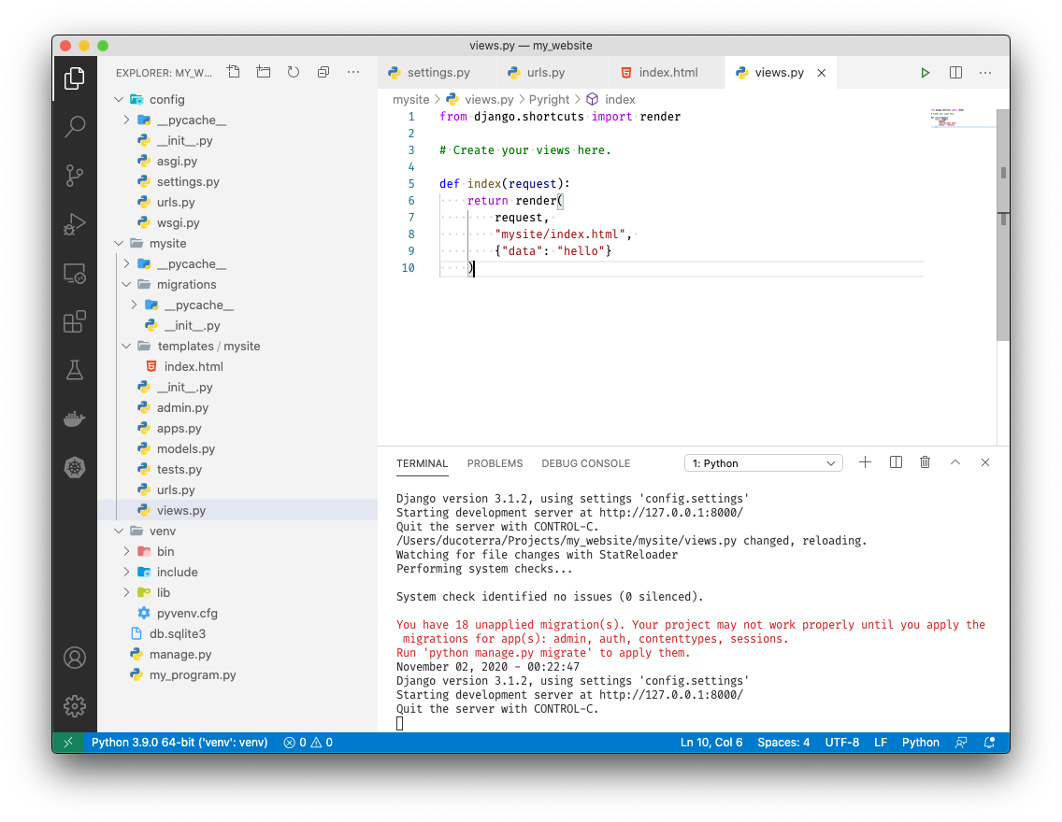Split the editor to the right
This screenshot has height=822, width=1062.
point(955,73)
